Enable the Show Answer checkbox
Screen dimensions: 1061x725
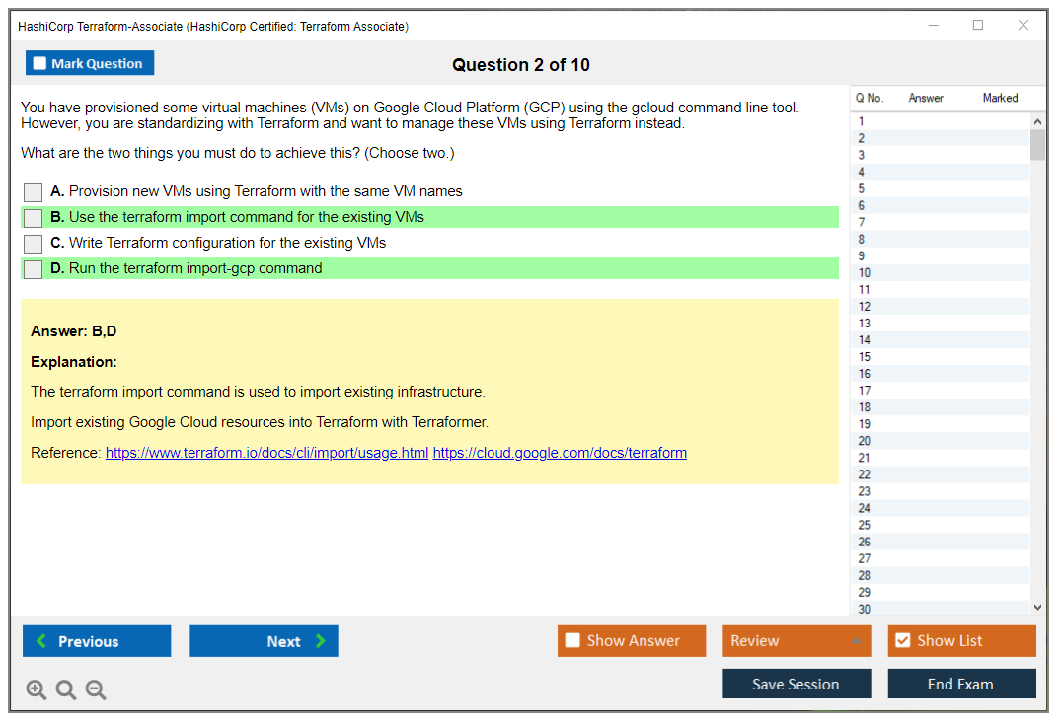pyautogui.click(x=572, y=641)
